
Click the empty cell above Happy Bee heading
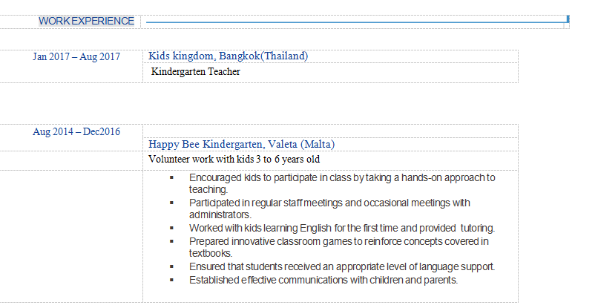[x=329, y=131]
